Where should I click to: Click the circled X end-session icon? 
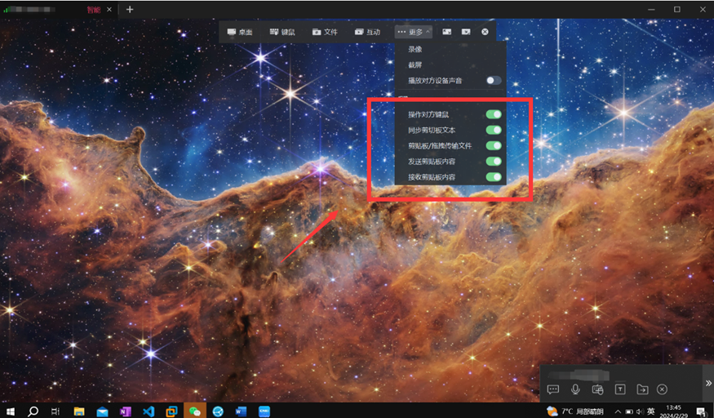coord(485,32)
